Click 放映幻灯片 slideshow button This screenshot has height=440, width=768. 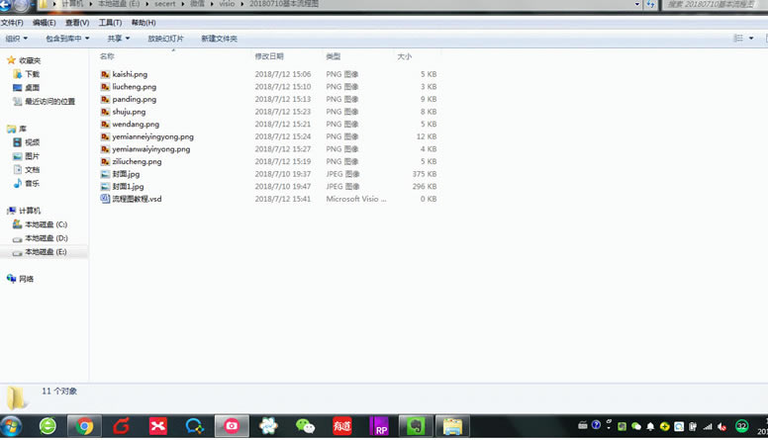[x=165, y=39]
